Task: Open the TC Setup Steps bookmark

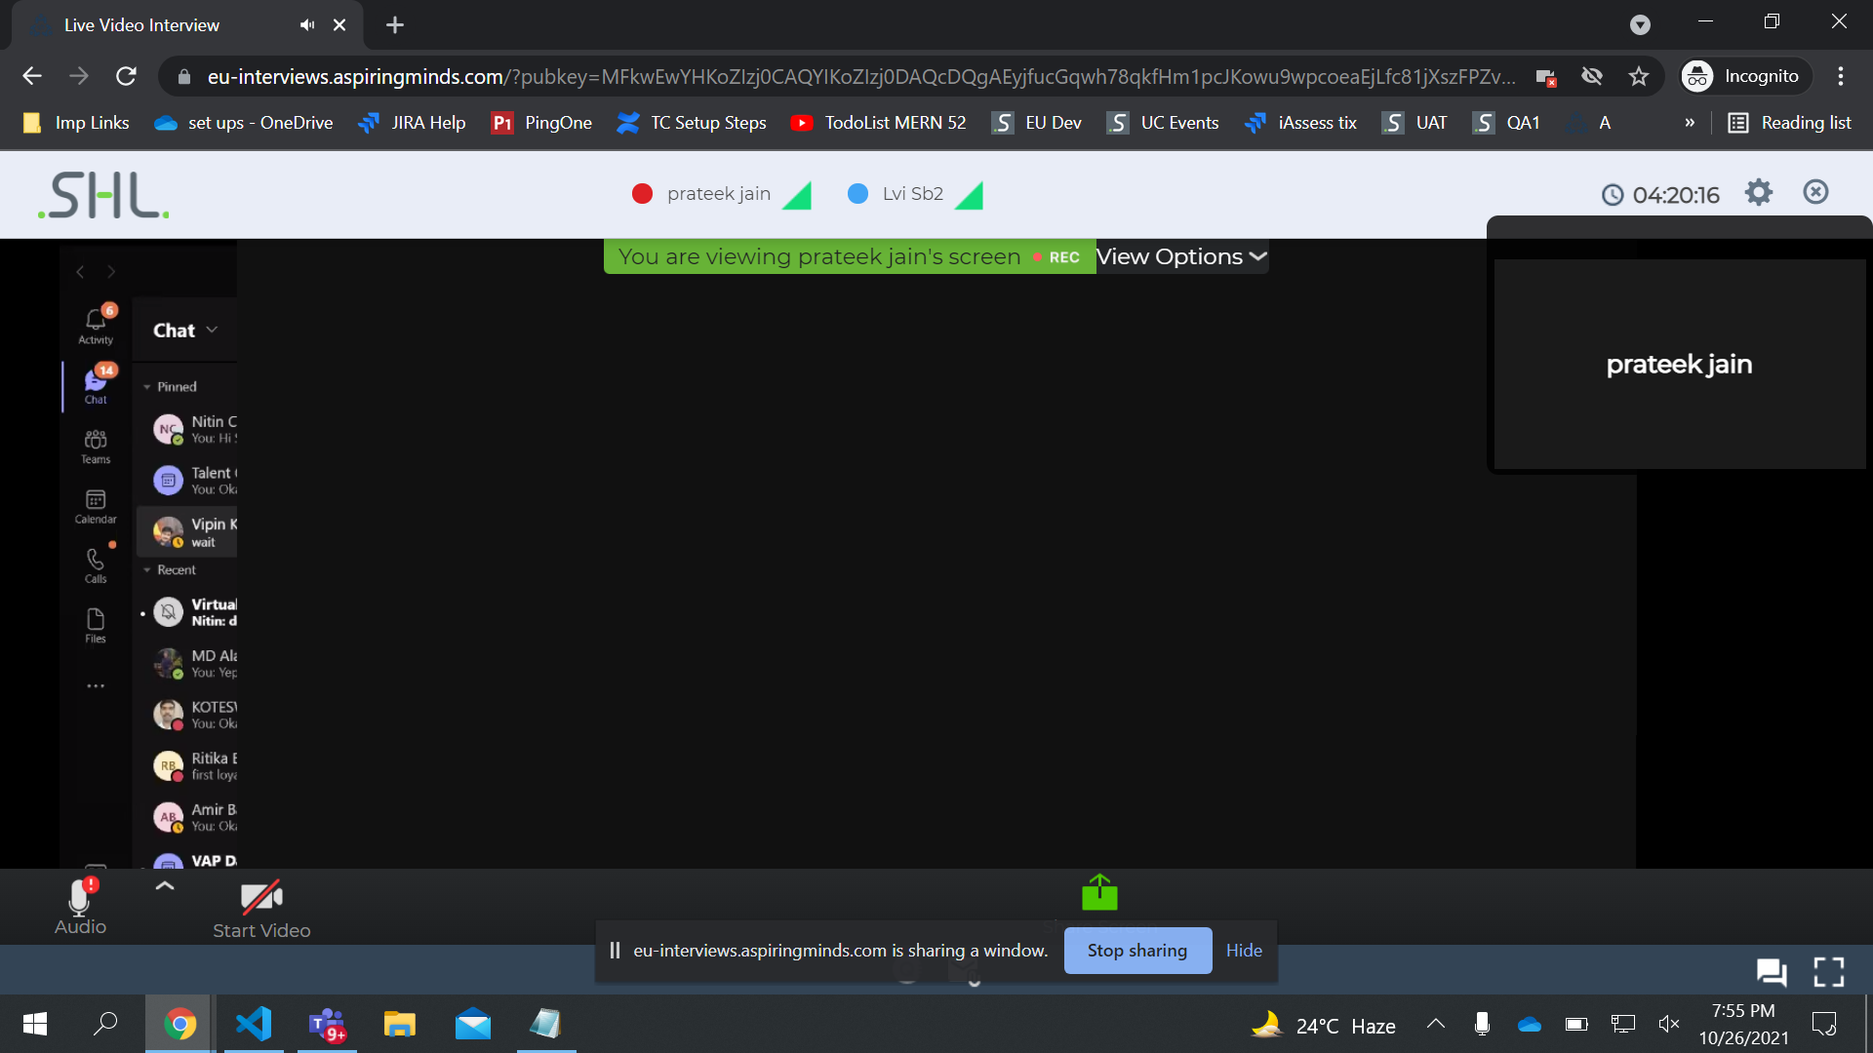Action: pos(692,123)
